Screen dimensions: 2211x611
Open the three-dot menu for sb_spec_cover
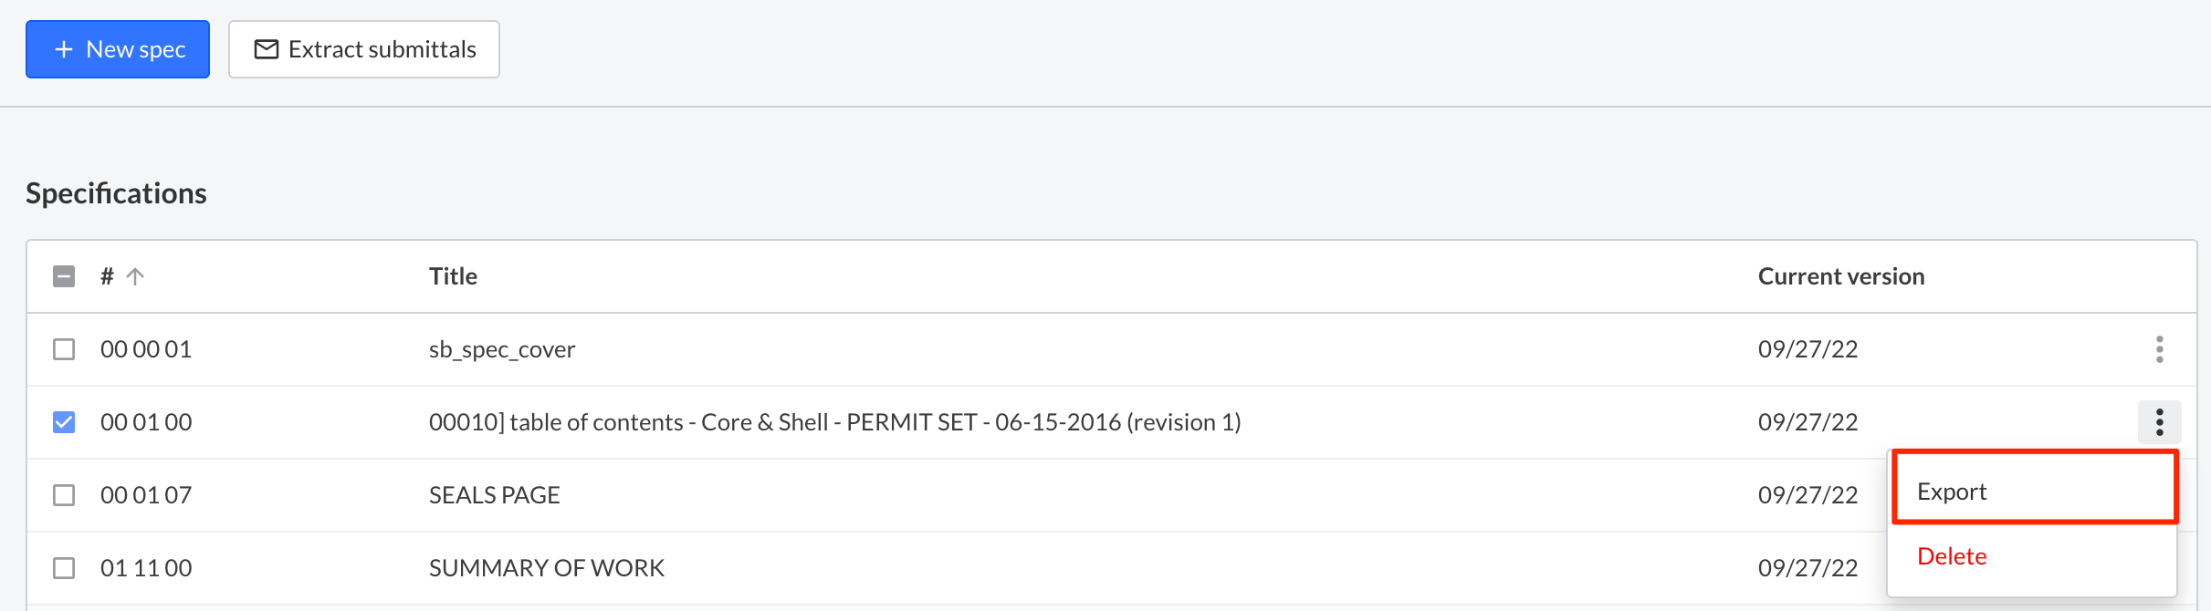[2159, 349]
